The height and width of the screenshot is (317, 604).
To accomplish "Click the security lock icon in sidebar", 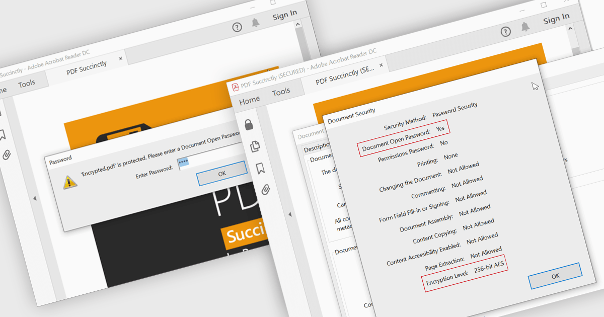I will coord(249,125).
